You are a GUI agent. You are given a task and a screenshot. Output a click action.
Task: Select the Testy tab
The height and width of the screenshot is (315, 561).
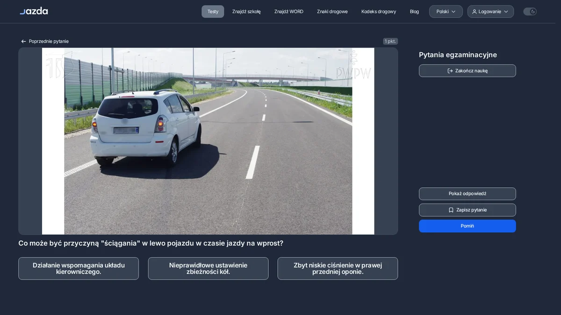pyautogui.click(x=213, y=12)
